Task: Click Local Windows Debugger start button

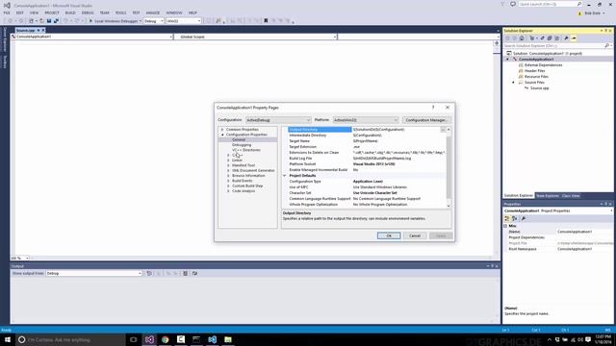Action: click(x=115, y=21)
